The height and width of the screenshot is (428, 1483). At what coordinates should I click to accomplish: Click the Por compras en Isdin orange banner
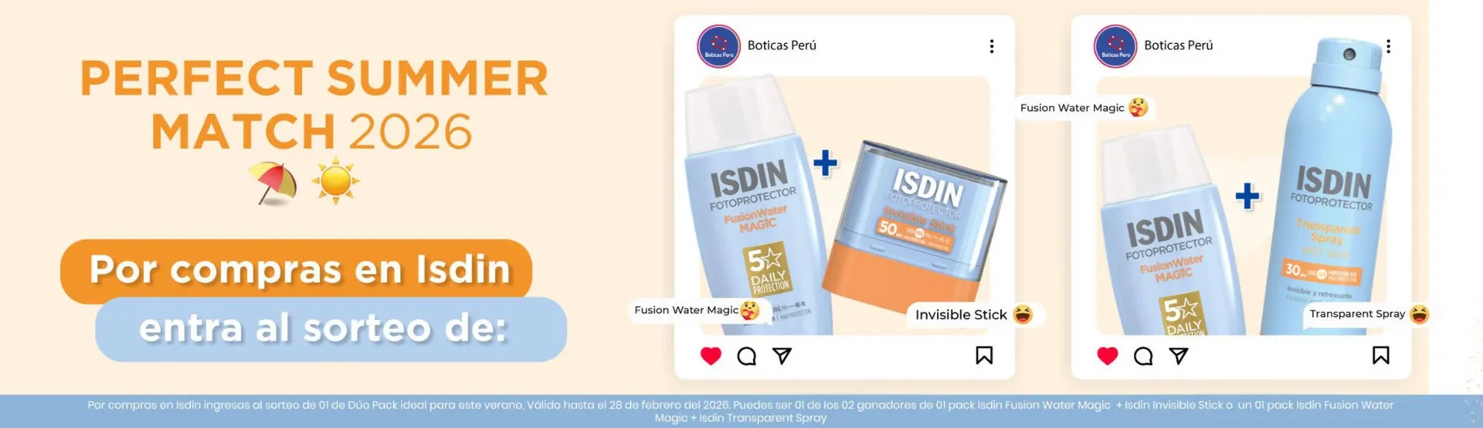(297, 269)
